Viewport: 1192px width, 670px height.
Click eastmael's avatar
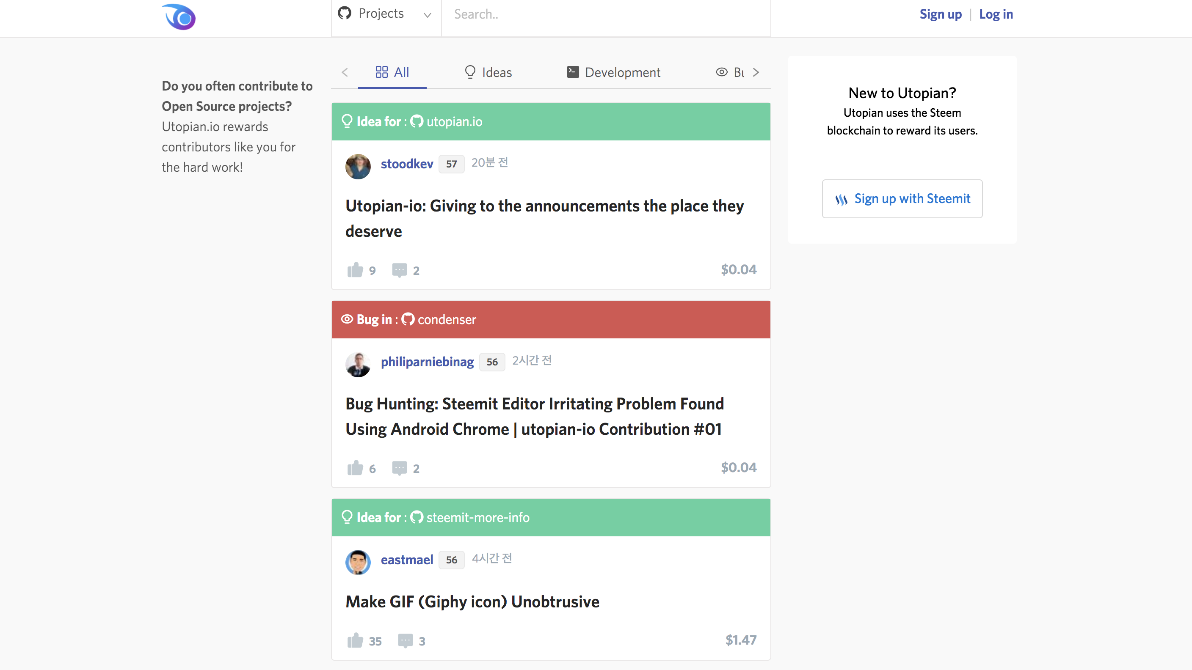358,562
